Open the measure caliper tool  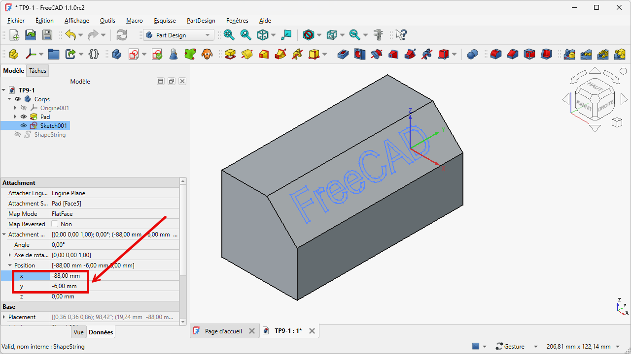point(378,35)
